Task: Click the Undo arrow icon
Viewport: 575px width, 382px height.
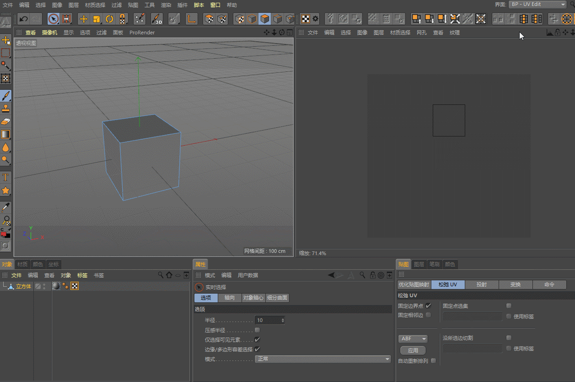Action: click(23, 19)
